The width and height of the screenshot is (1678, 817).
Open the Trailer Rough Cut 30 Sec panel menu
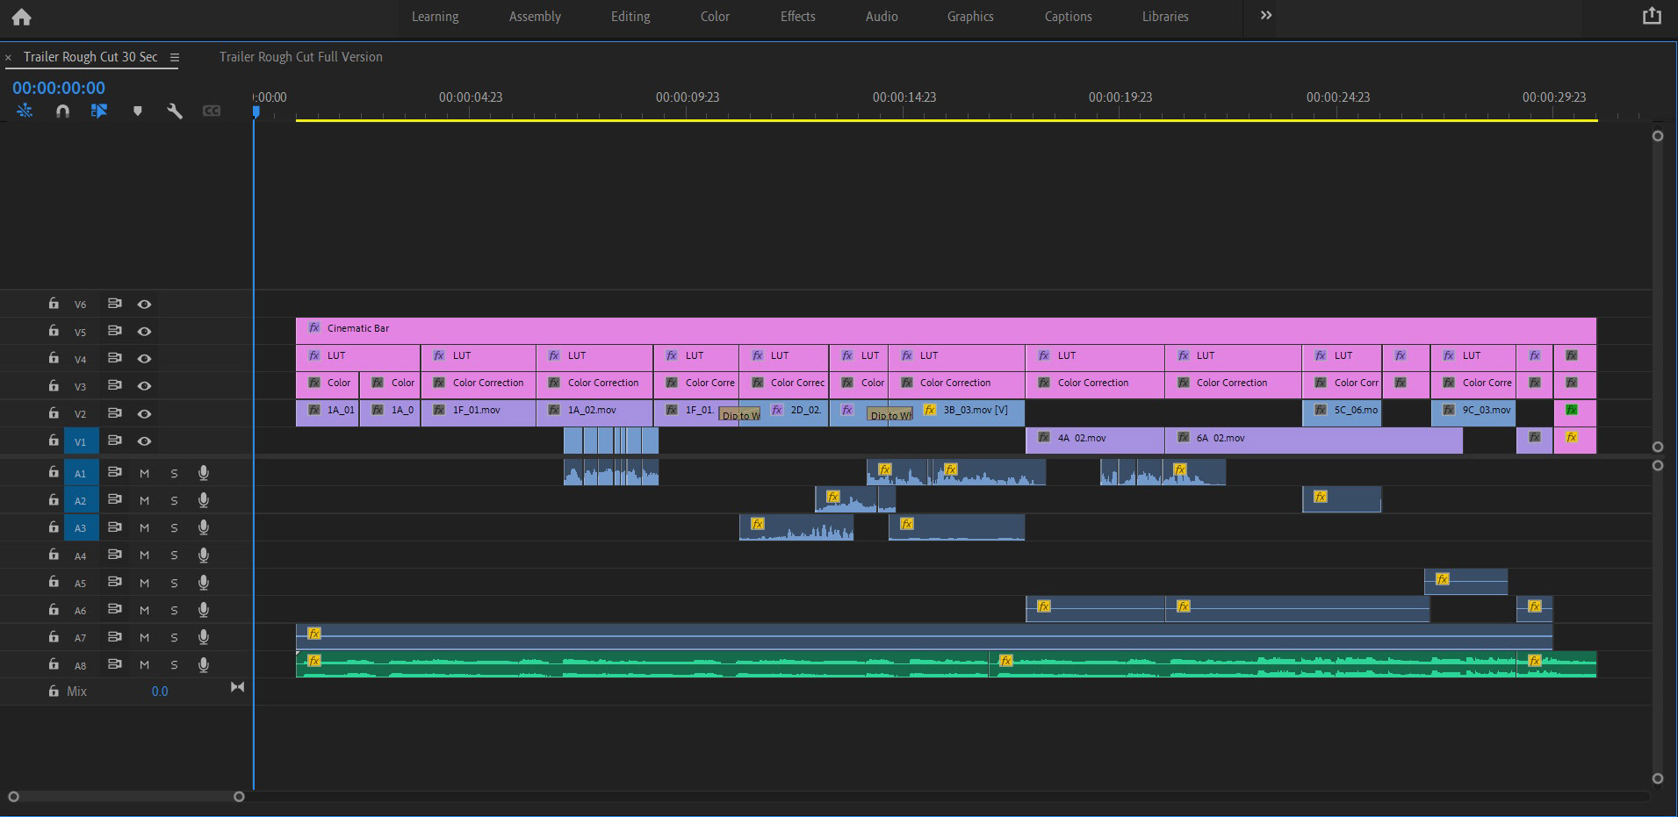click(174, 57)
